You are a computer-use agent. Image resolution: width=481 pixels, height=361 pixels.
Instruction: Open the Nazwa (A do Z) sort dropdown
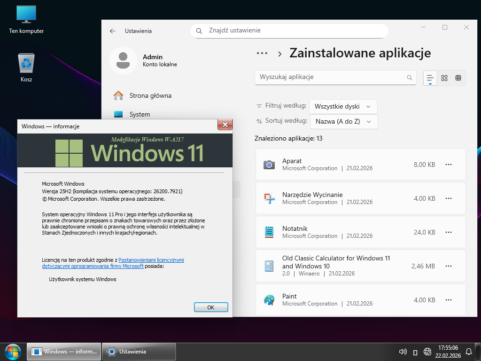tap(343, 122)
